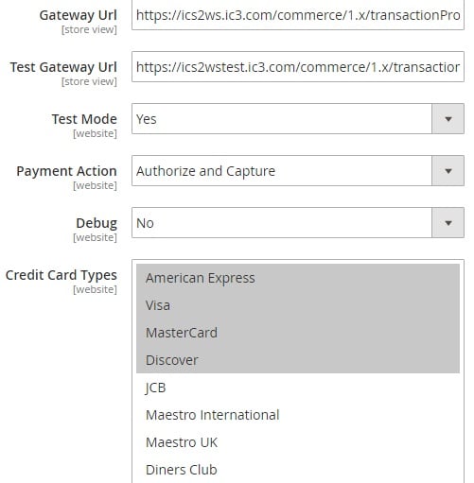The width and height of the screenshot is (474, 483).
Task: Open the Payment Action dropdown
Action: 298,171
